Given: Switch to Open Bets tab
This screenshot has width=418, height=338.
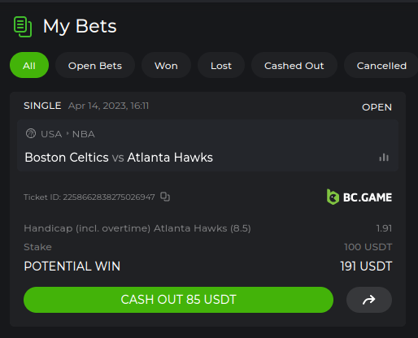Looking at the screenshot, I should 95,65.
